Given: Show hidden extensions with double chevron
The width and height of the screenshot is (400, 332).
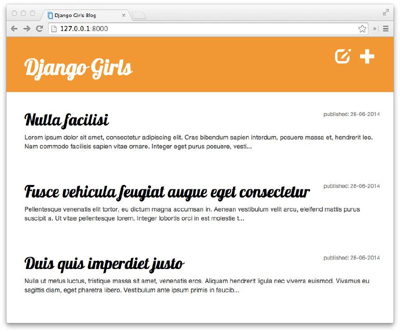Looking at the screenshot, I should click(x=374, y=28).
